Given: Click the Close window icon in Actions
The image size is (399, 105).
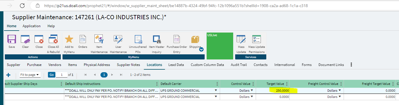Looking at the screenshot, I should (x=39, y=39).
